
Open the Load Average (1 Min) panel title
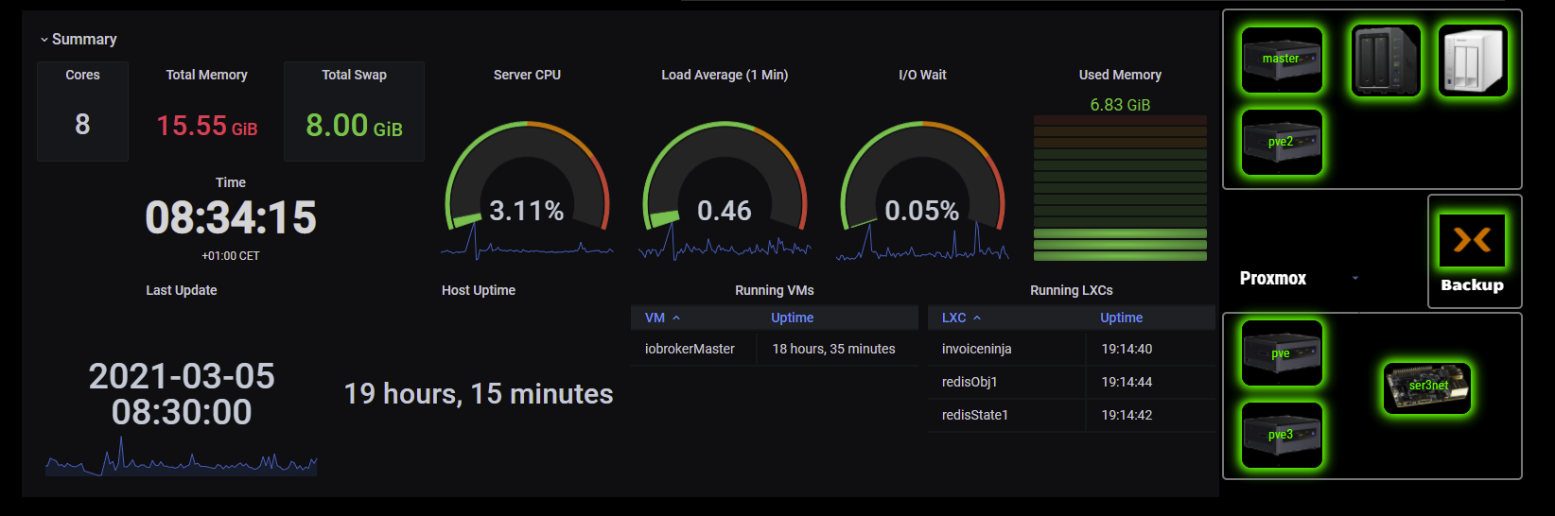725,75
